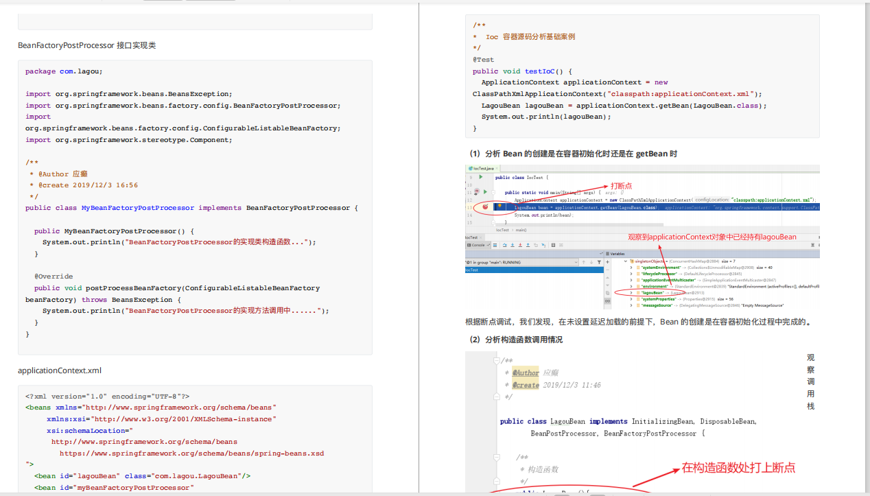Click the http://www.w3.org/2001/XMLSchema-instance URL
Viewport: 870px width, 496px height.
point(185,418)
